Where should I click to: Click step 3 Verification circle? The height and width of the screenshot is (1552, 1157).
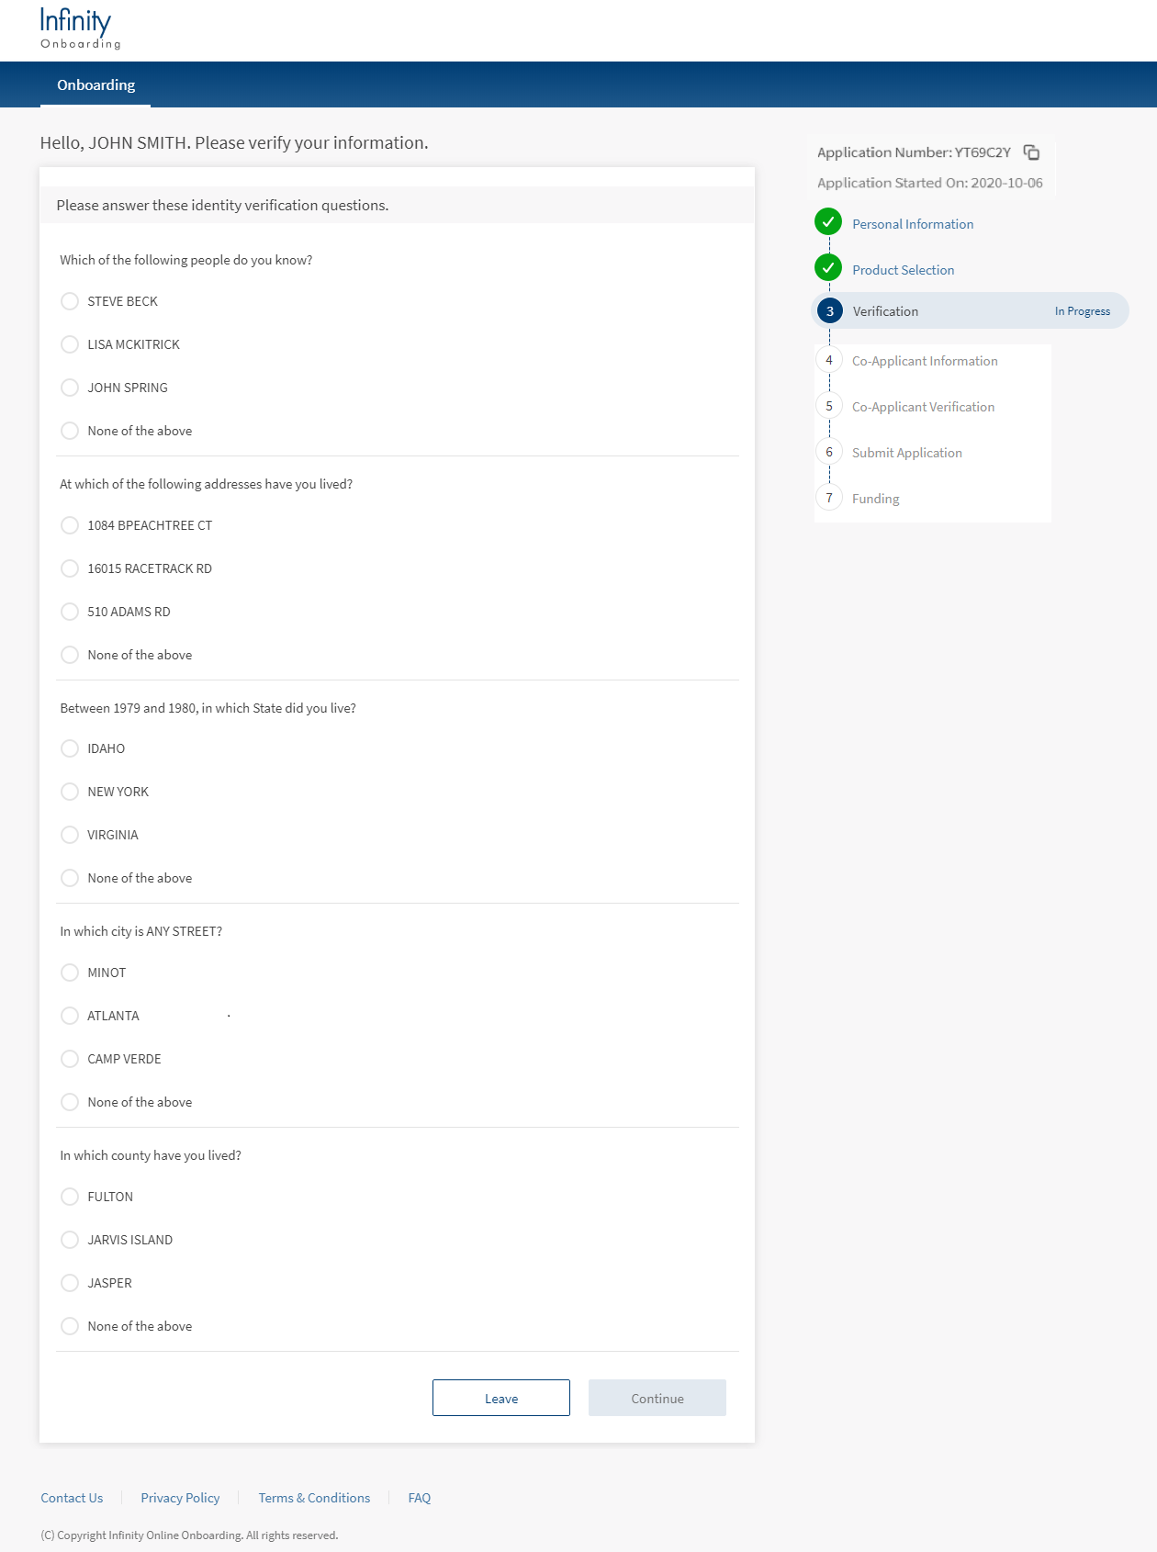[x=830, y=311]
